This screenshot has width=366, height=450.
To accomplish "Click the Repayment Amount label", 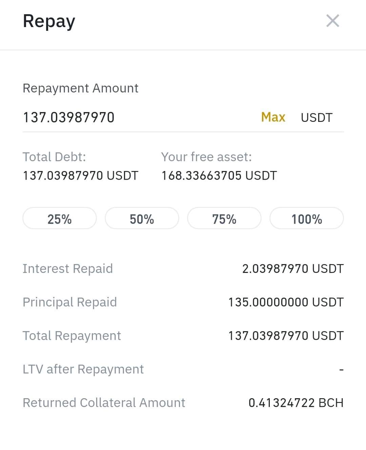I will pos(80,88).
